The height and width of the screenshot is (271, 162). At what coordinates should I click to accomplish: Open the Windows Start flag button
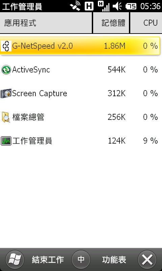15,259
